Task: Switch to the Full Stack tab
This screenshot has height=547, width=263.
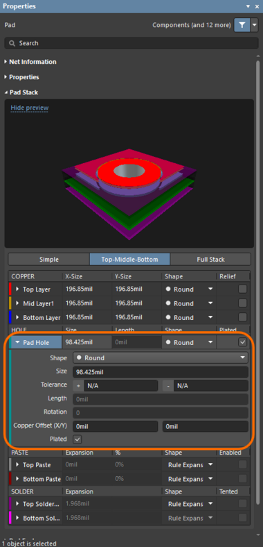Action: point(210,260)
